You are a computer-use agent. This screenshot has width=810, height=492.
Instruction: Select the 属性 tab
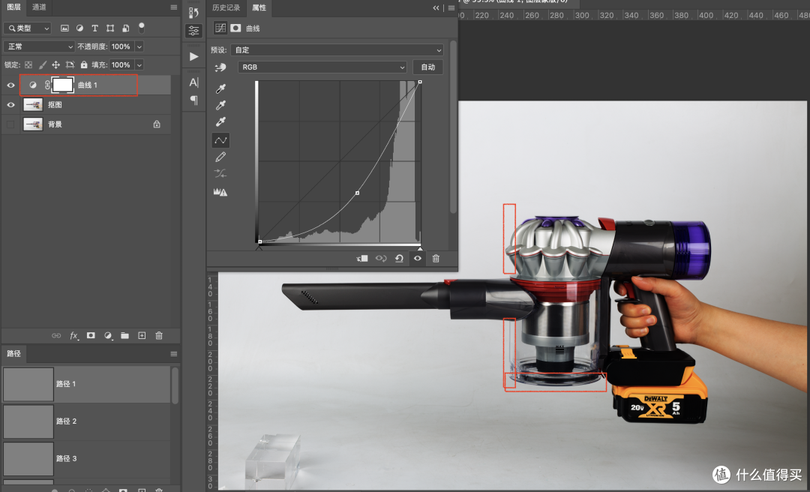pos(259,7)
